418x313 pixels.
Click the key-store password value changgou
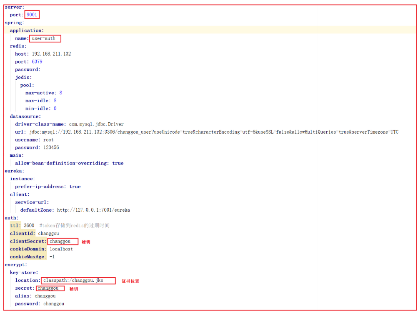[54, 304]
